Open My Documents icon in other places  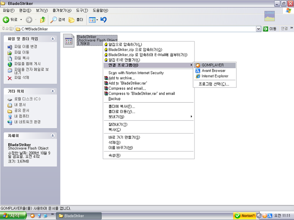coord(10,105)
